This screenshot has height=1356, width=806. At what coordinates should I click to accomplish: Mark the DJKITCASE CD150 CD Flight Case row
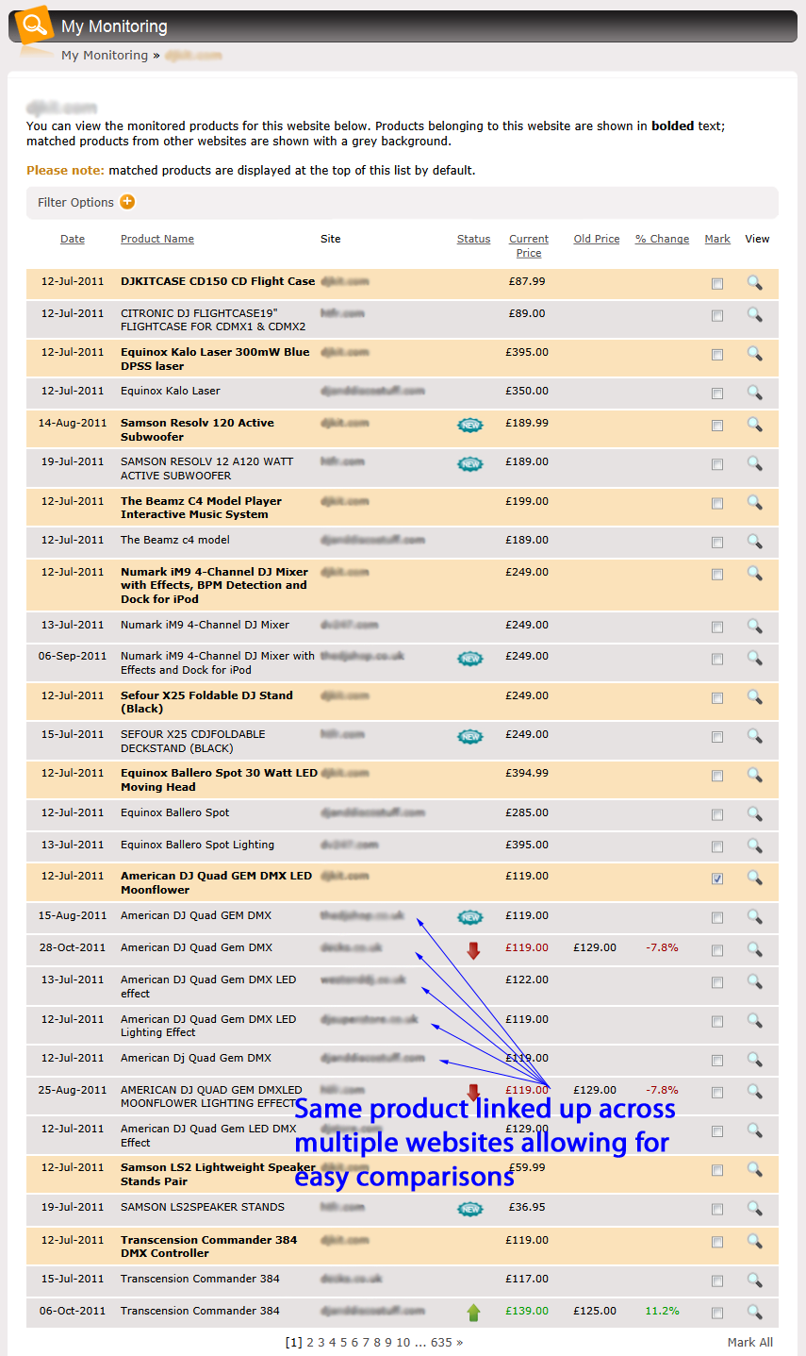click(717, 284)
